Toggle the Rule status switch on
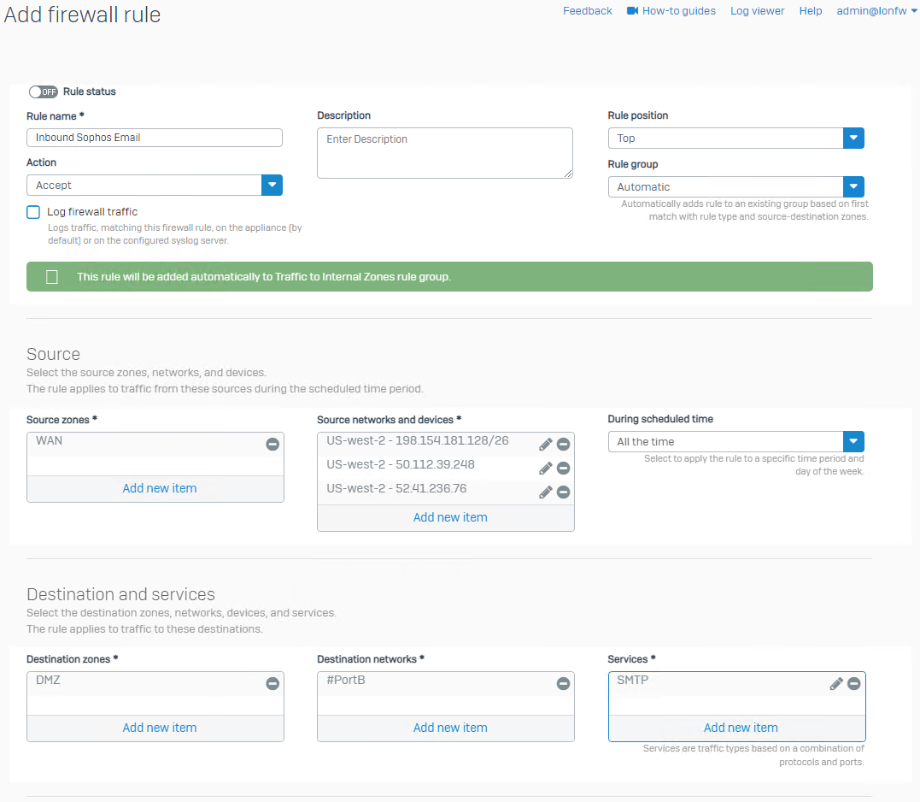 click(x=43, y=91)
